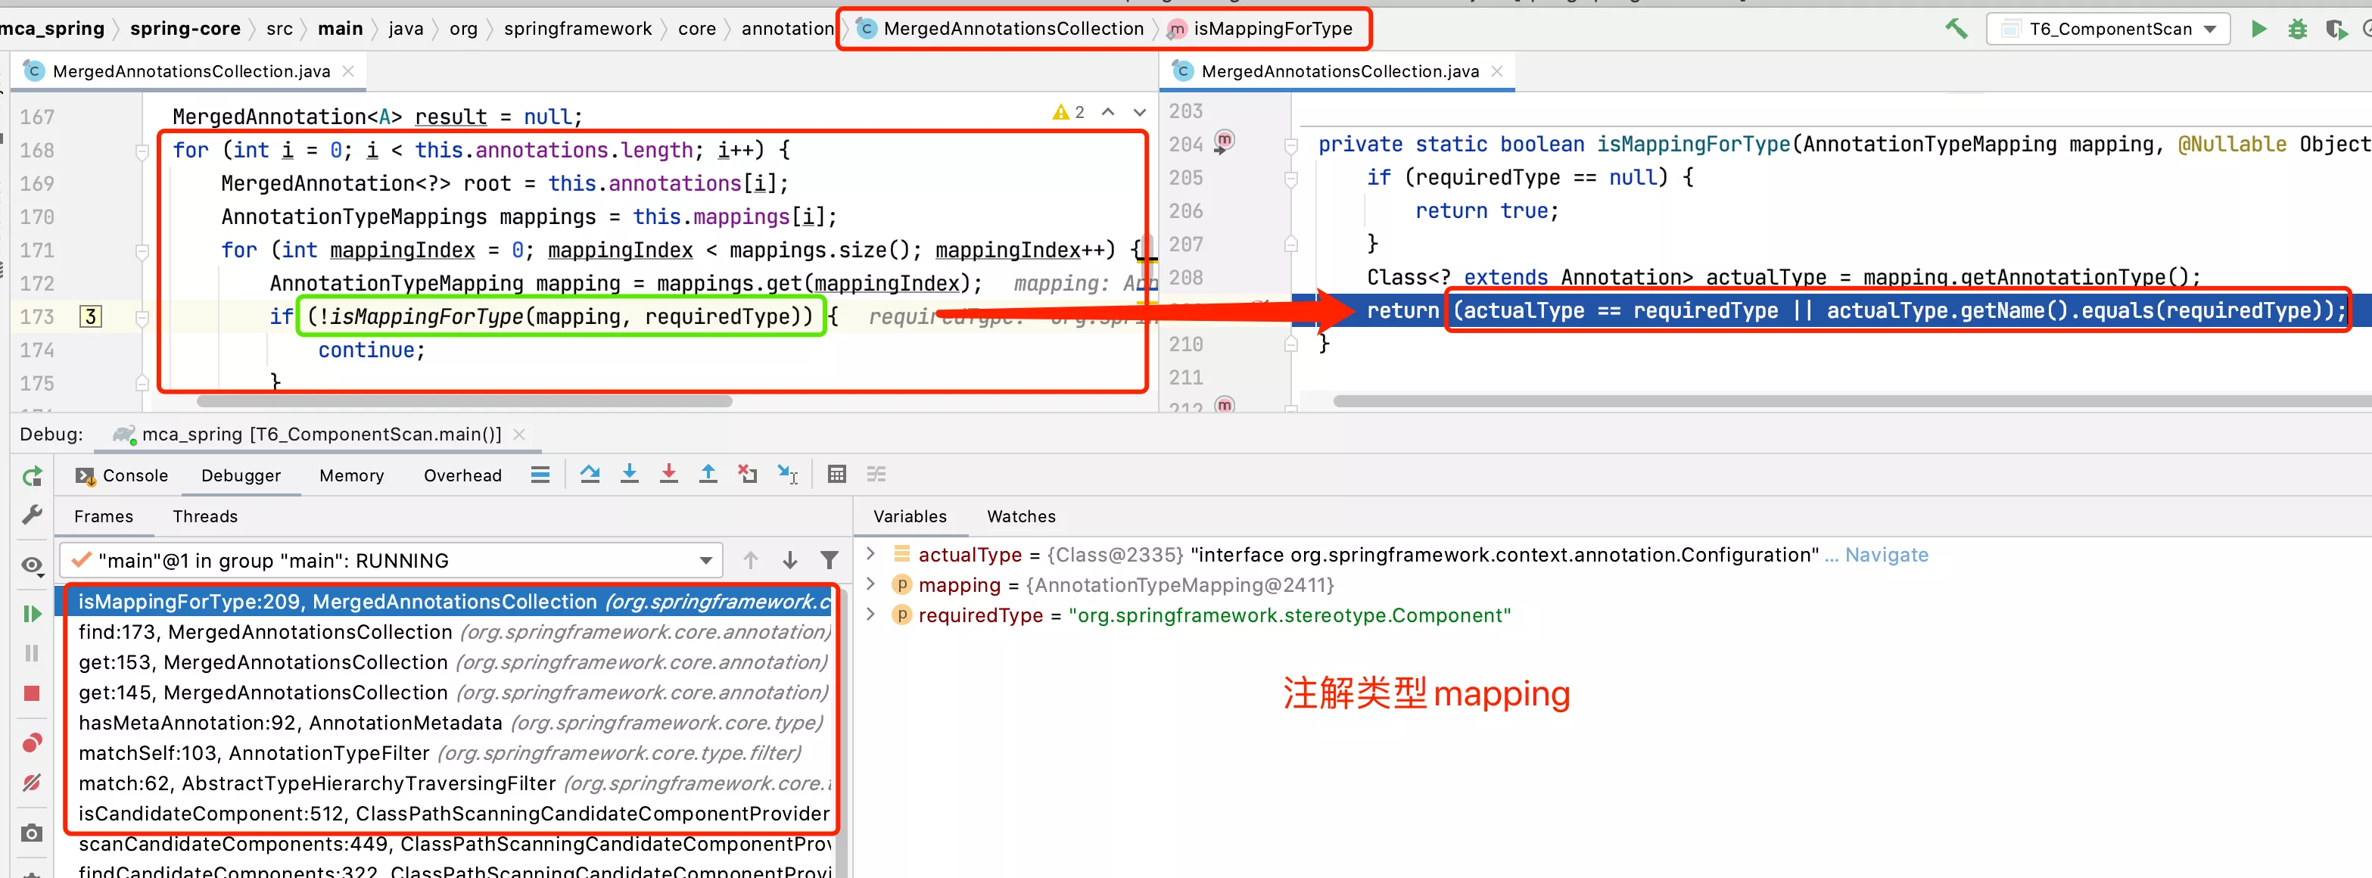Click Run to Cursor icon

(x=787, y=475)
